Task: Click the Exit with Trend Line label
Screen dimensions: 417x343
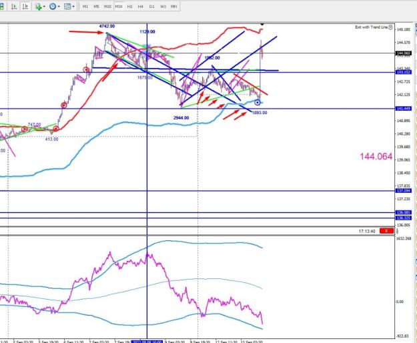Action: pyautogui.click(x=371, y=27)
